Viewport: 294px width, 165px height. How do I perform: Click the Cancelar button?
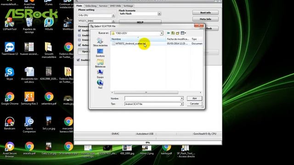(x=194, y=104)
